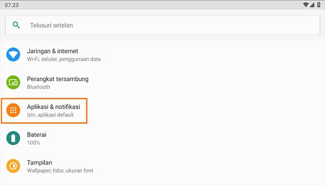Tap the blue Wi-Fi network icon

point(13,55)
